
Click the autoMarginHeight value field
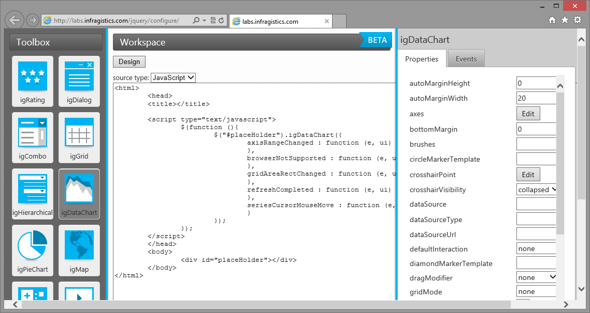click(x=536, y=83)
